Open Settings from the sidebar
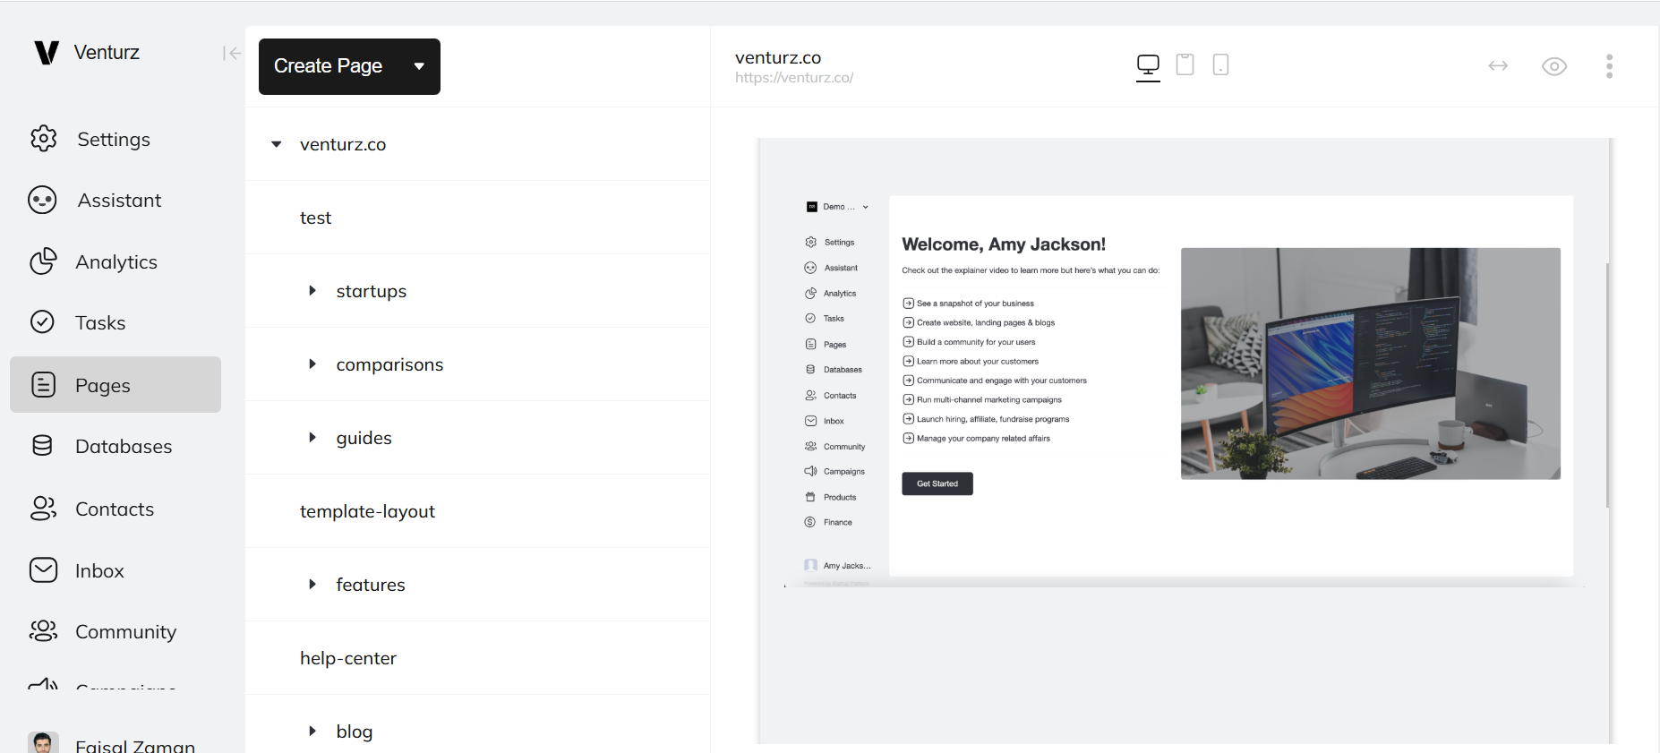This screenshot has height=753, width=1660. (114, 140)
